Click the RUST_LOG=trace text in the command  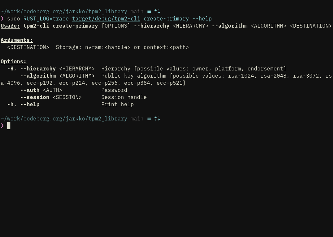click(46, 19)
